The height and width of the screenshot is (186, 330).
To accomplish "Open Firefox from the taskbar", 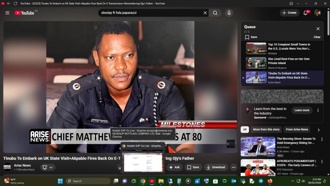I will (270, 181).
